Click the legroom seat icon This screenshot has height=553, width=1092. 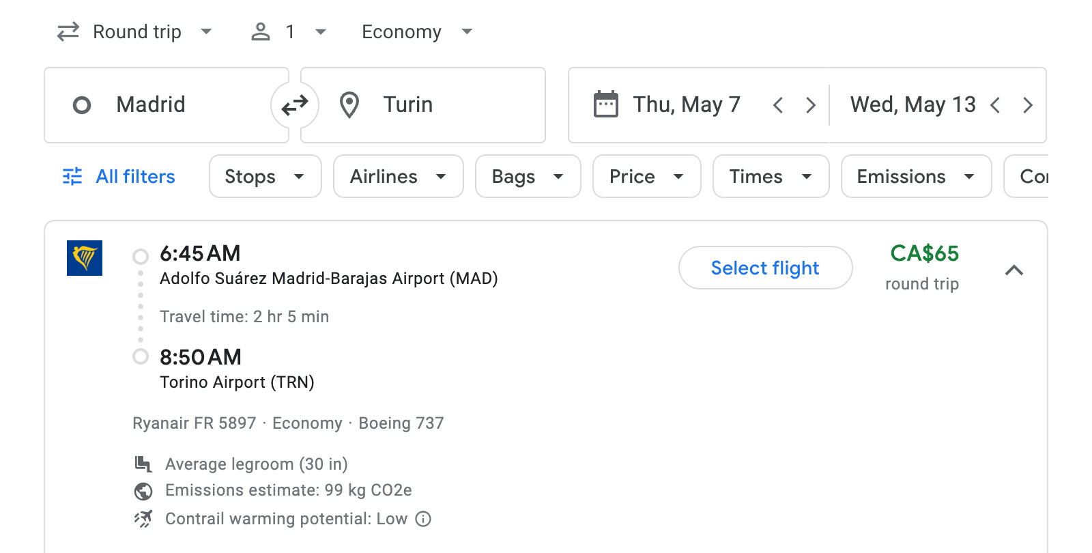point(143,464)
